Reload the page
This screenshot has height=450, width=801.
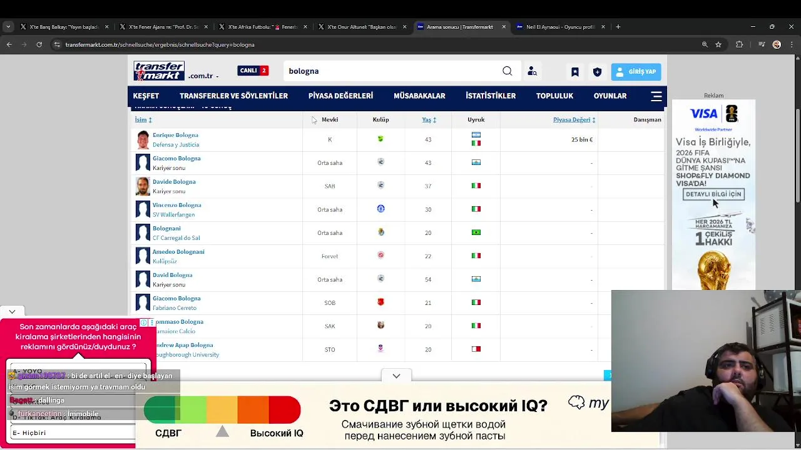point(39,44)
